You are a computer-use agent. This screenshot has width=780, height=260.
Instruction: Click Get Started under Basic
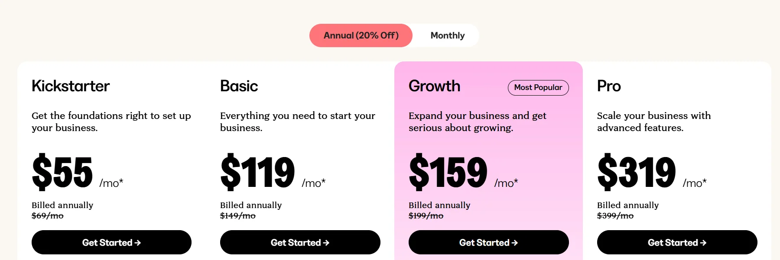300,242
